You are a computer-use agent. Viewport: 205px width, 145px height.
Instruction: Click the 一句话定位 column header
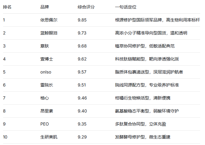[x=126, y=7]
